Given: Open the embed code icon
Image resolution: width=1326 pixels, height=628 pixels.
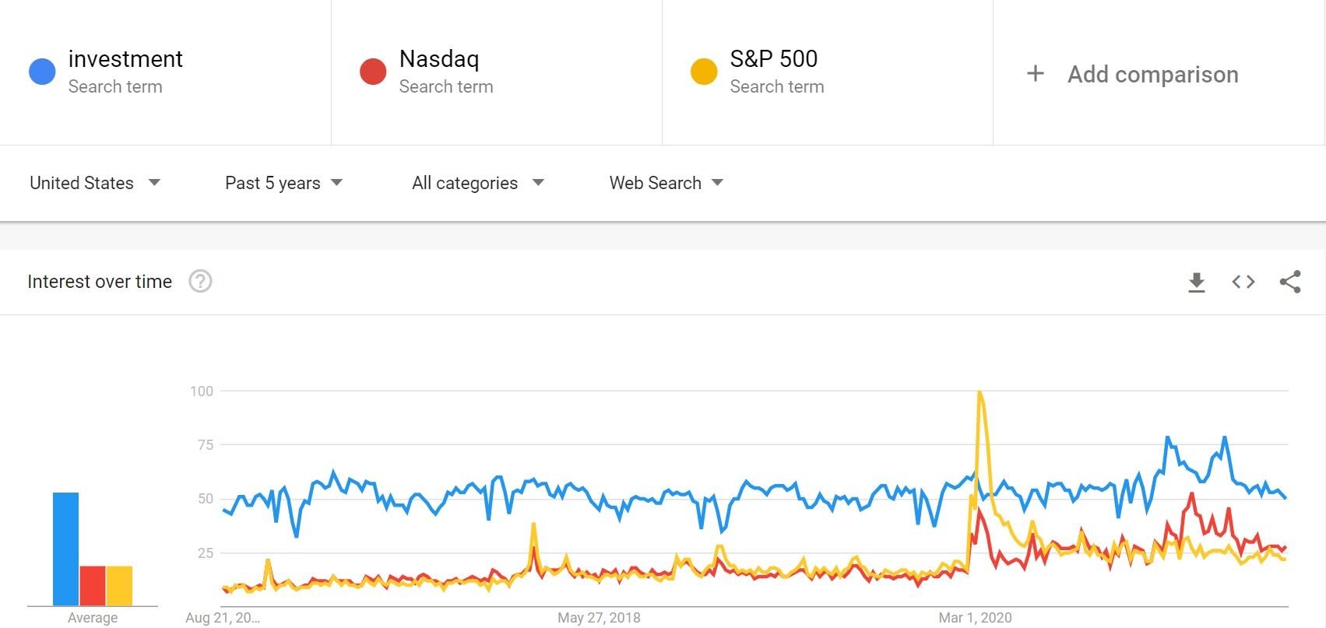Looking at the screenshot, I should click(x=1243, y=282).
